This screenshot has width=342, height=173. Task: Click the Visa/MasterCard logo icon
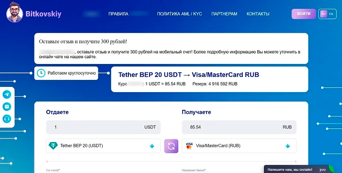[x=189, y=146]
